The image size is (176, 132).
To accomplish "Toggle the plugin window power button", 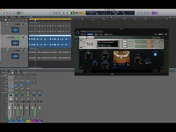I will point(78,32).
